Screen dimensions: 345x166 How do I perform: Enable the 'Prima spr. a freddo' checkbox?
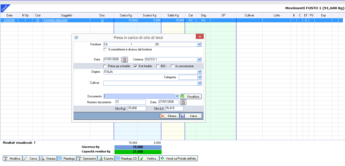pos(105,66)
